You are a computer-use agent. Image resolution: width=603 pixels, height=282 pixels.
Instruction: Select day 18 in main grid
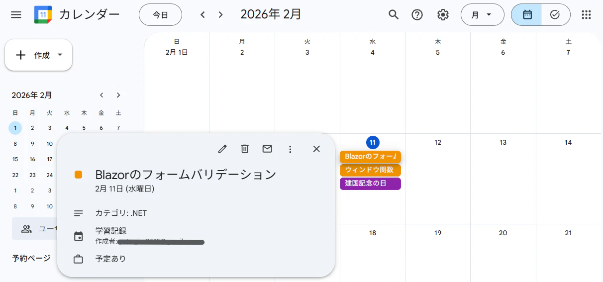373,233
